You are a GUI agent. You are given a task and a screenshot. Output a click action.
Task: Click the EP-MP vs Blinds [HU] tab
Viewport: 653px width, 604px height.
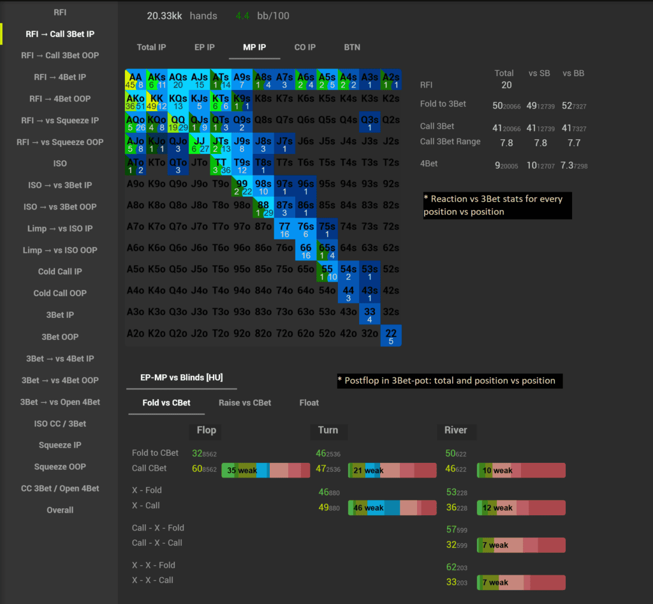[182, 377]
